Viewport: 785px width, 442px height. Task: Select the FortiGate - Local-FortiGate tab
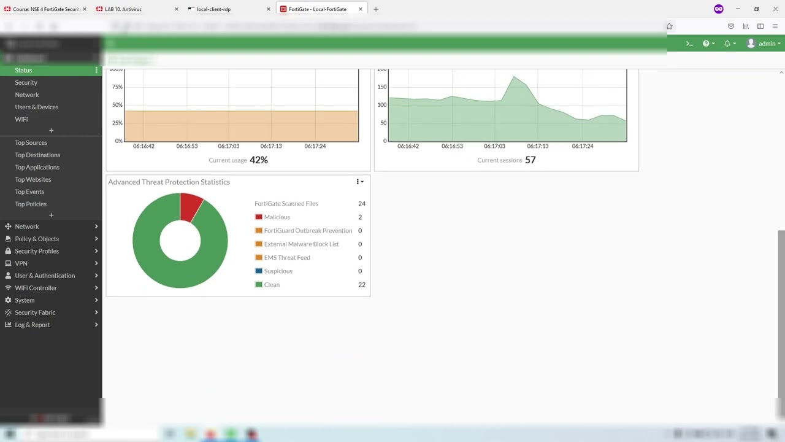[x=322, y=9]
